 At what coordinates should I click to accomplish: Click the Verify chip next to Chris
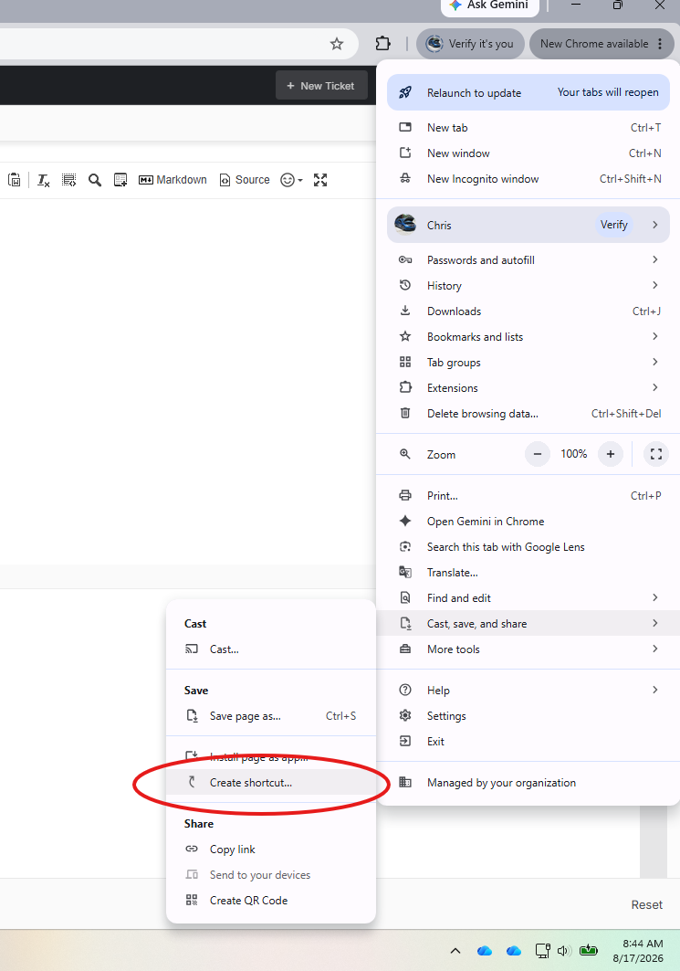click(613, 225)
